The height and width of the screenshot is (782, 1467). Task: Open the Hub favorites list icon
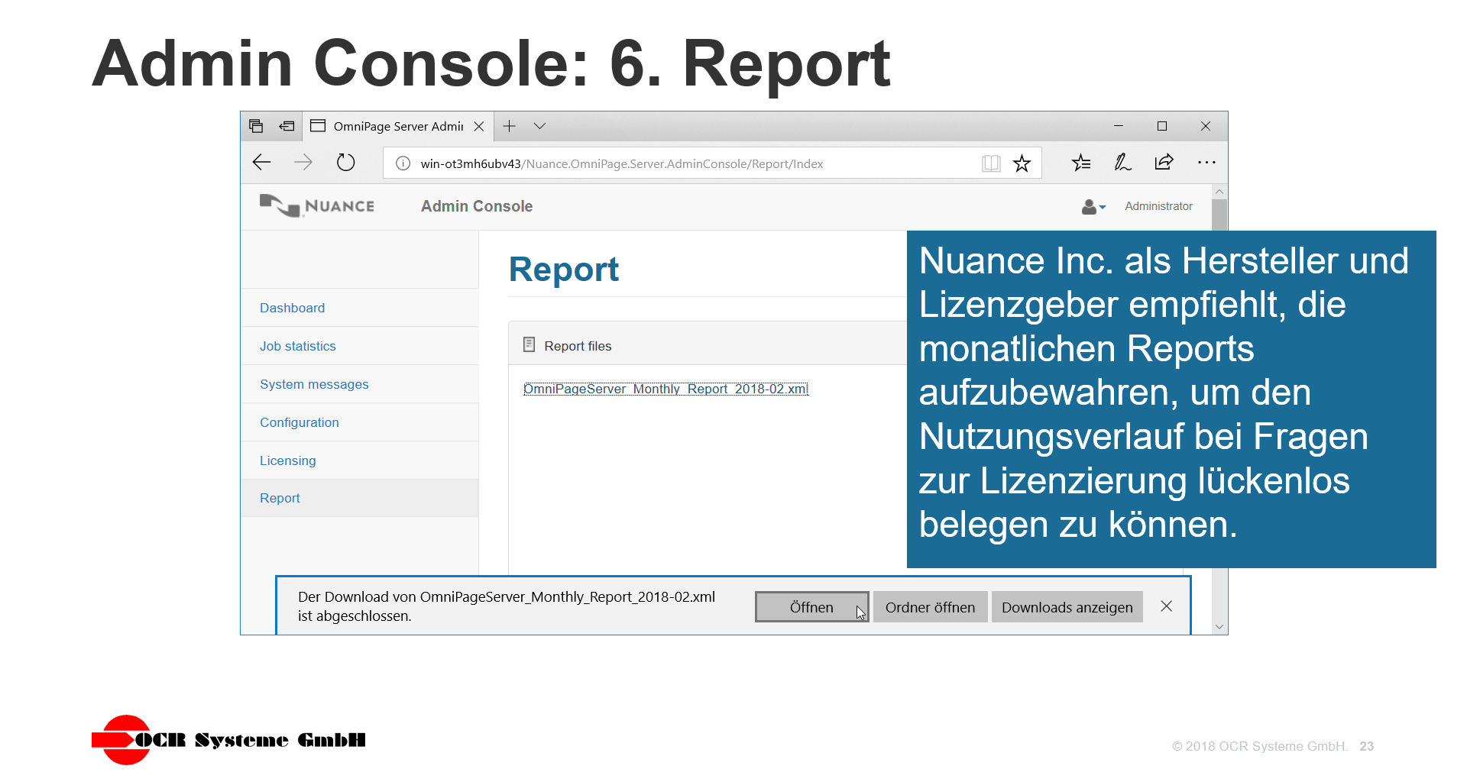[1080, 162]
